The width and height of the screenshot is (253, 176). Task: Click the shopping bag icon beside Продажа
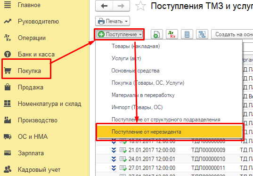click(x=8, y=87)
